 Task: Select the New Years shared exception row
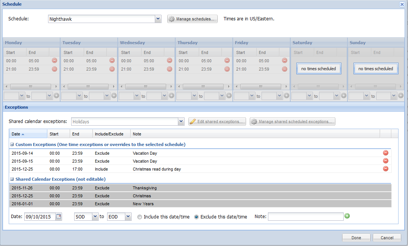pyautogui.click(x=200, y=204)
